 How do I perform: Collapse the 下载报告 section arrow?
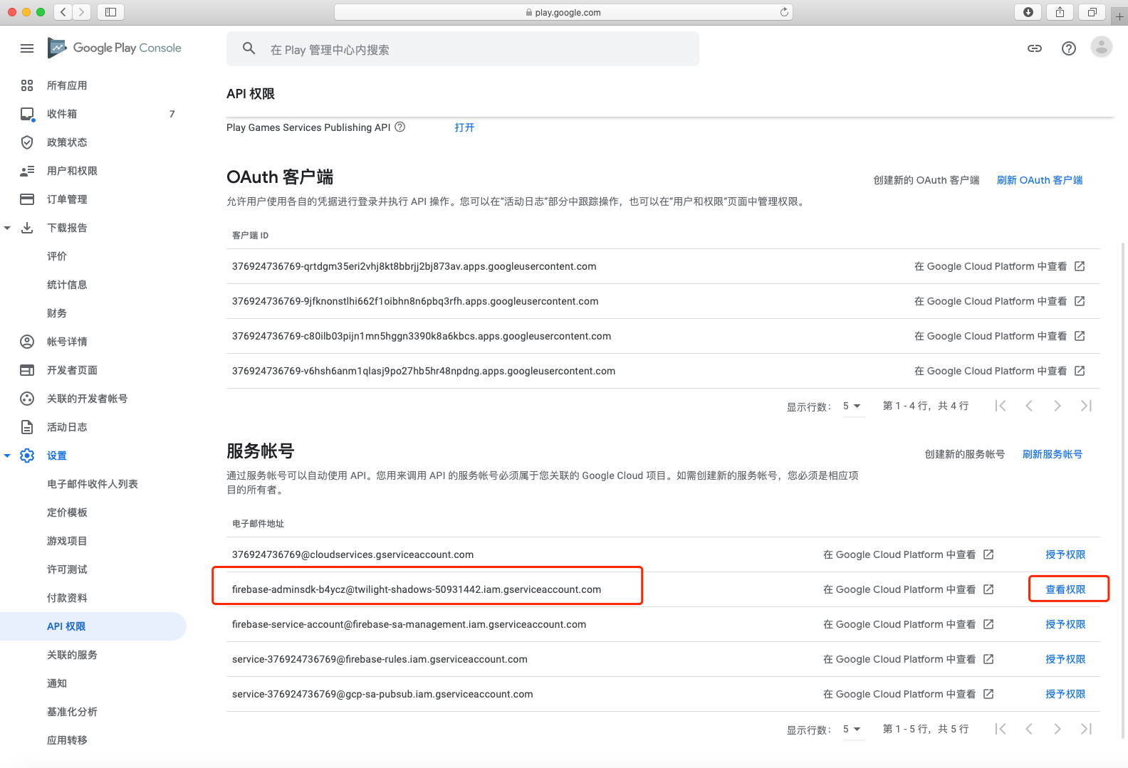pyautogui.click(x=7, y=228)
